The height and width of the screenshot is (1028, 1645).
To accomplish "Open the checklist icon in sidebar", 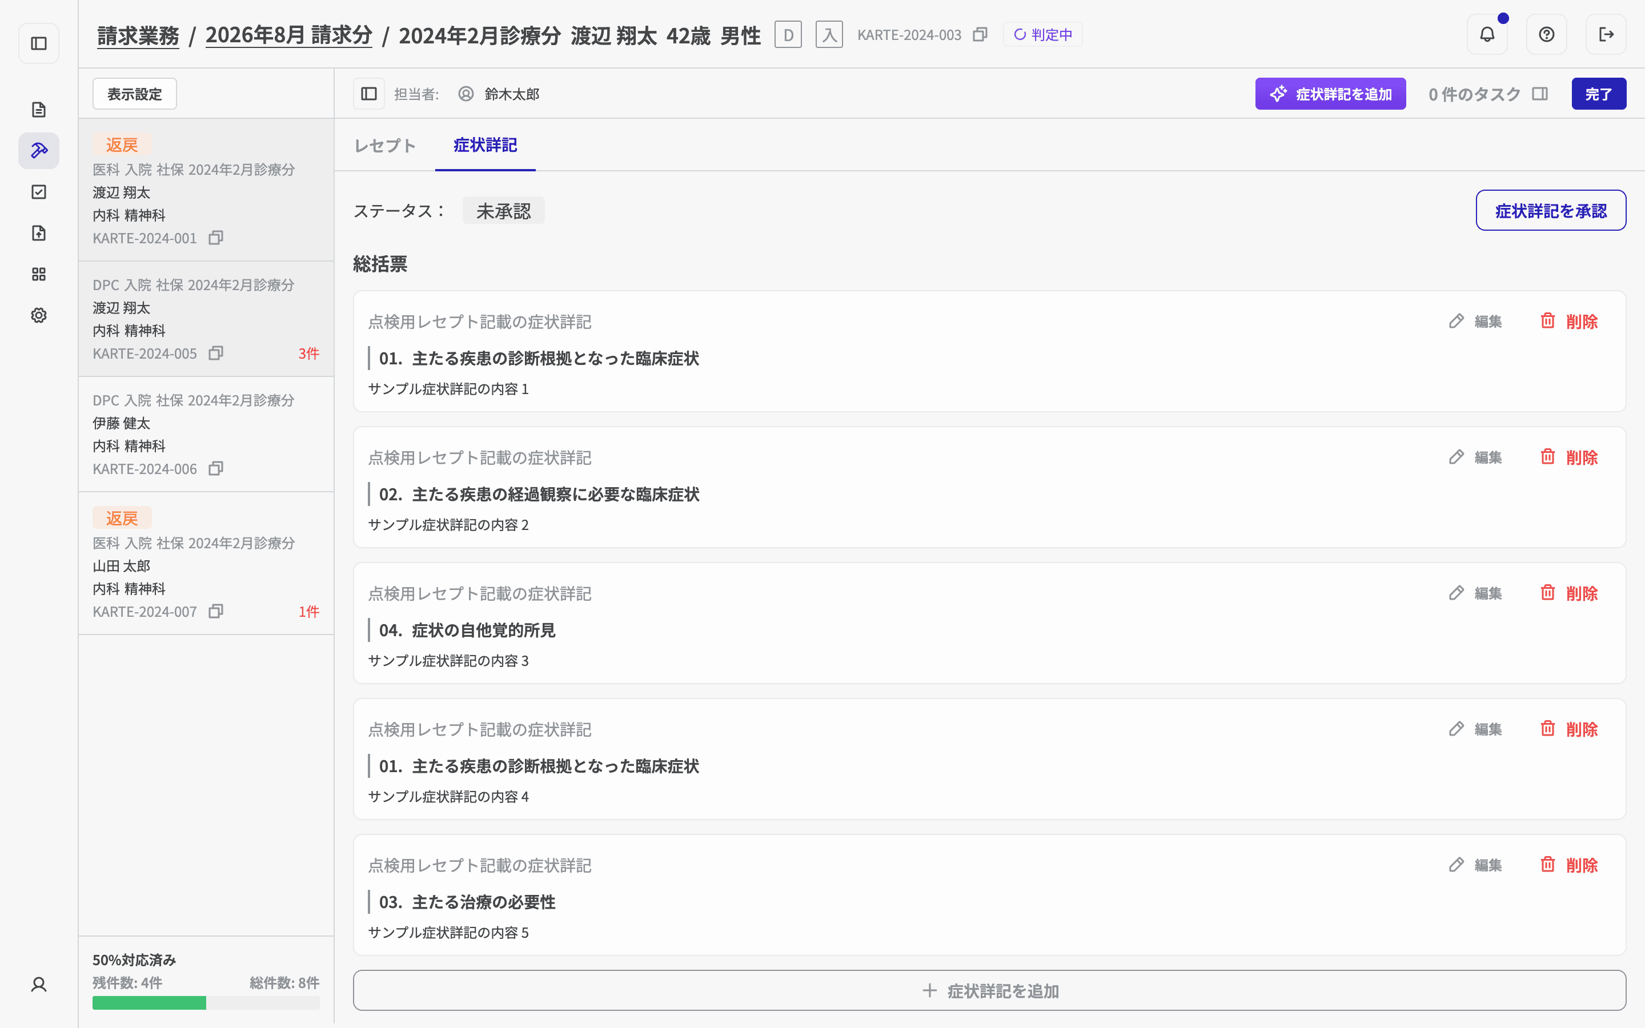I will coord(39,192).
